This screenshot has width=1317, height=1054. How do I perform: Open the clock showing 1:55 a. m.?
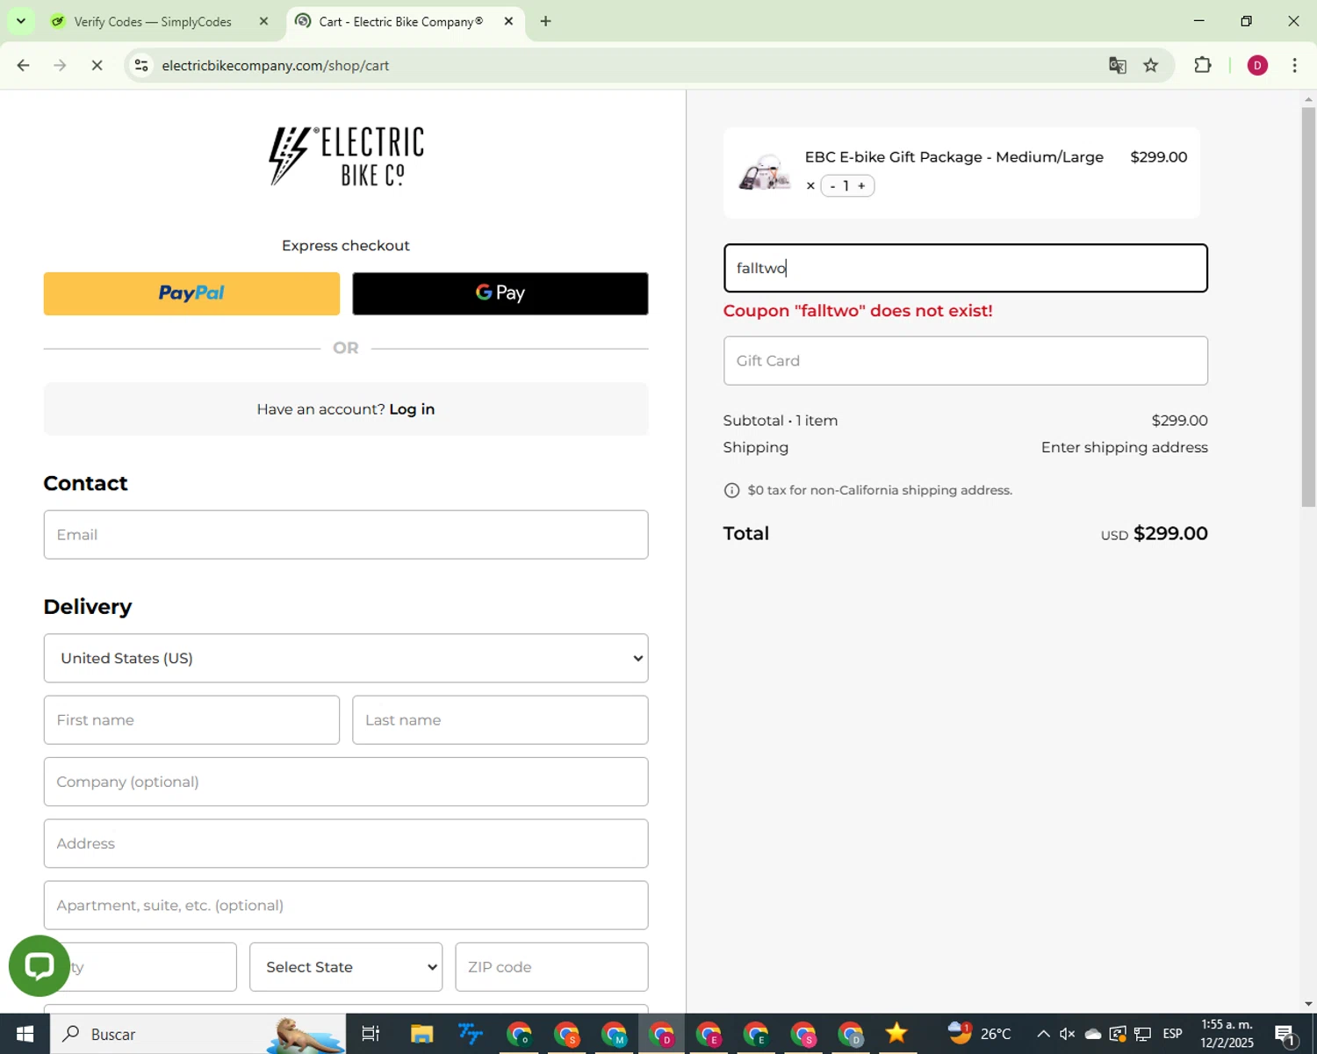click(1227, 1034)
